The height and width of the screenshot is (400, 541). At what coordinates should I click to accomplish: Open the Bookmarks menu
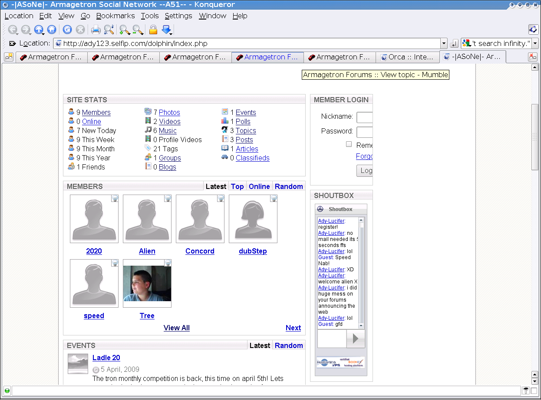coord(115,16)
